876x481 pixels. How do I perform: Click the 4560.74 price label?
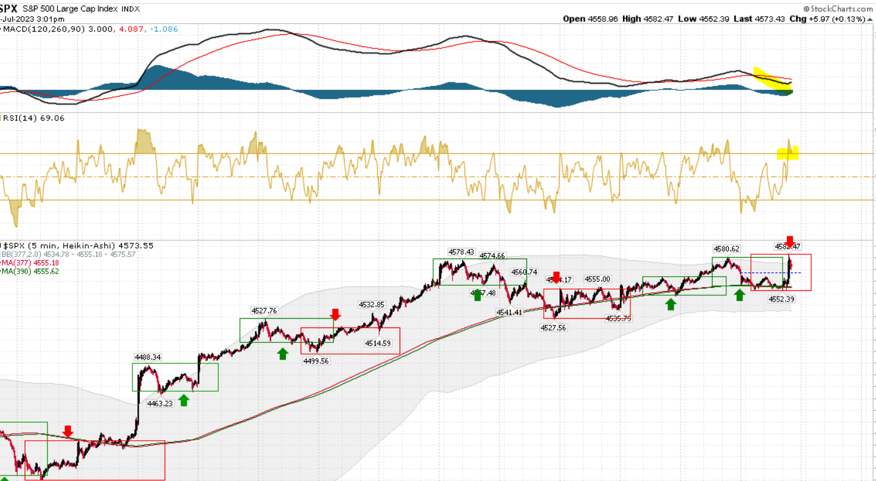coord(524,272)
